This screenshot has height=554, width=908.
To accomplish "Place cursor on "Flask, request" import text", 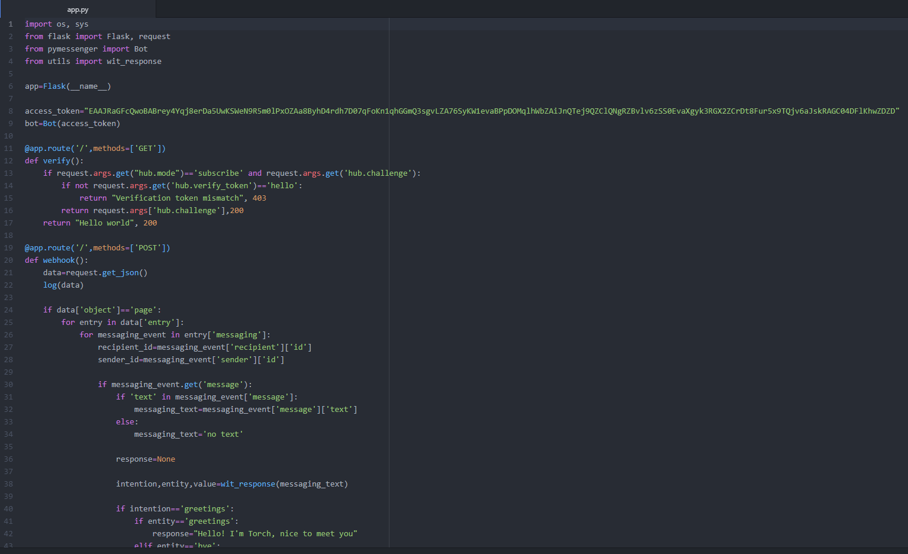I will (x=139, y=37).
